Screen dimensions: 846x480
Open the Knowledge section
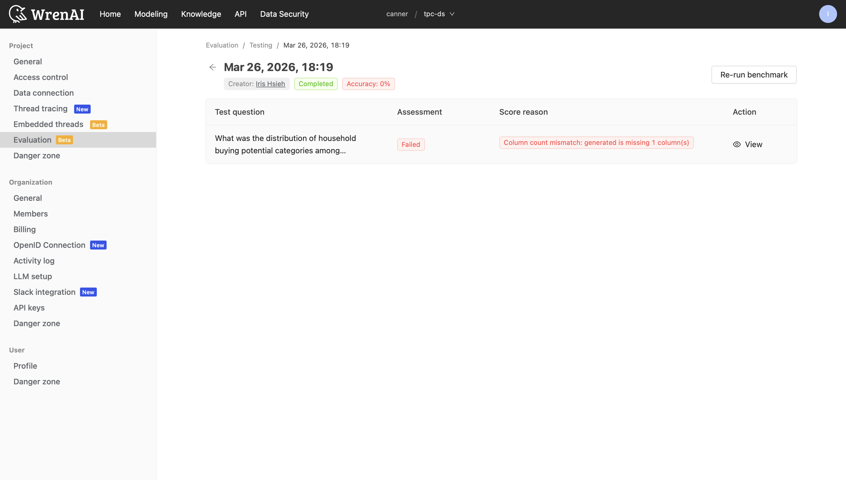[x=201, y=14]
